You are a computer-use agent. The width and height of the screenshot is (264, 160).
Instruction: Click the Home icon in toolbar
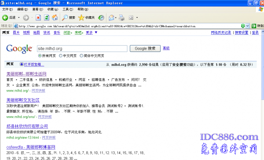(x=55, y=18)
